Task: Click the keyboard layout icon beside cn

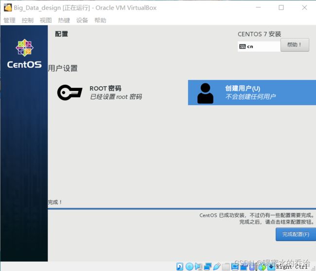Action: click(x=242, y=47)
